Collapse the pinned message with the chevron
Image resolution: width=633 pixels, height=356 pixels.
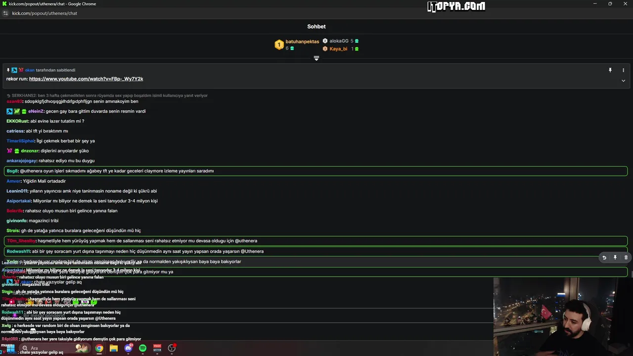pos(623,81)
